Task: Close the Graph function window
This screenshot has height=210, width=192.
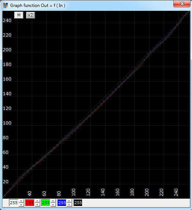Action: pos(182,4)
